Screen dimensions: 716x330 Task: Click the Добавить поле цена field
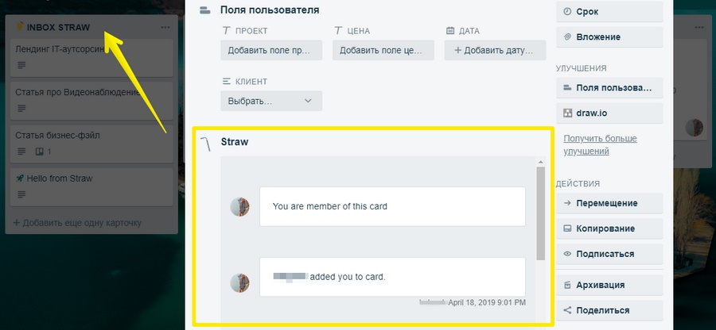click(x=383, y=50)
